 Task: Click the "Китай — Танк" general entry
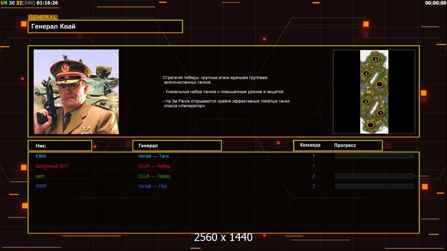(x=153, y=156)
